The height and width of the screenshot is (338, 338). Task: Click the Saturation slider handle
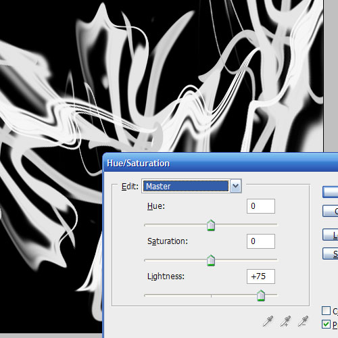point(211,260)
